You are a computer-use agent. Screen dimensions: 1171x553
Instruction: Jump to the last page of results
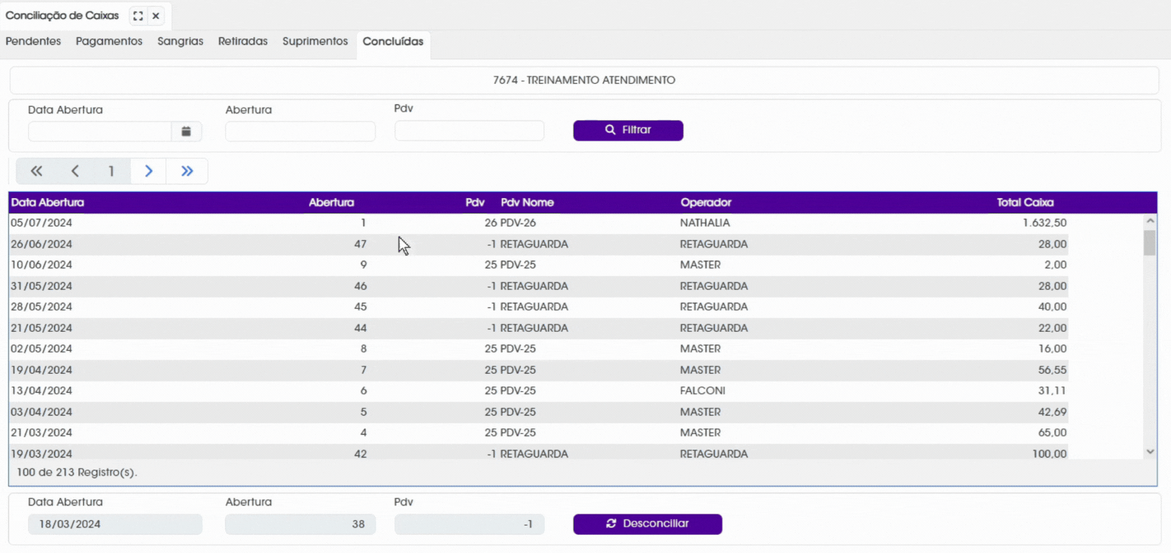[x=186, y=171]
